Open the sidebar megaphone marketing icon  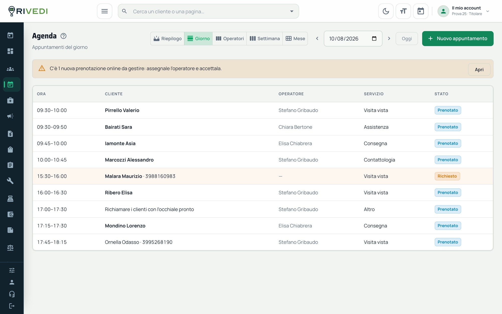pos(10,116)
